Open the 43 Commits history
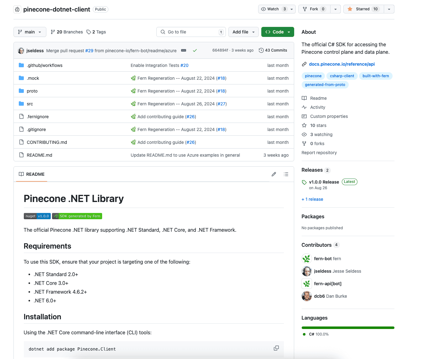The image size is (422, 359). 273,50
